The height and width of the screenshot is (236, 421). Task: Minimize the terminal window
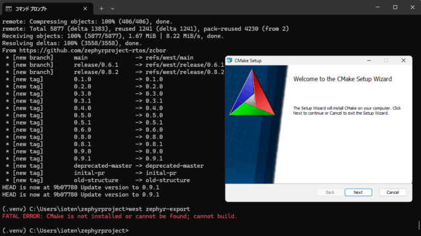coord(378,7)
